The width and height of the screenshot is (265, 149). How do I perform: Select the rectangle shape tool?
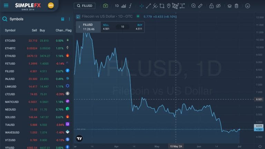pos(162,6)
